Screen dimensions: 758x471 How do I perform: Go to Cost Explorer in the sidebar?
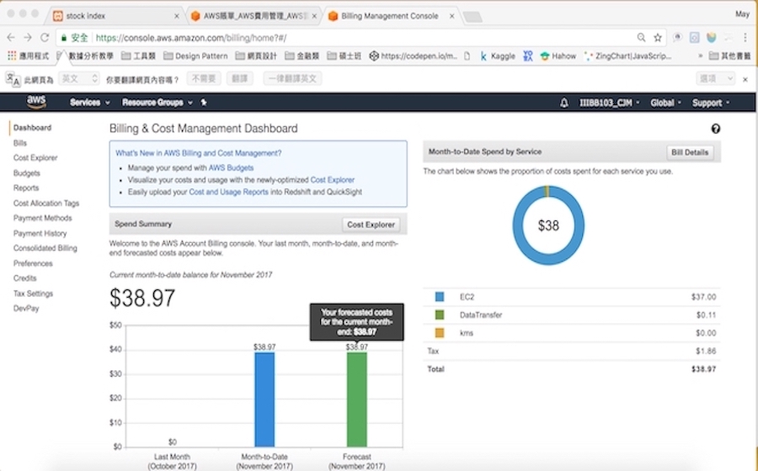(x=35, y=158)
